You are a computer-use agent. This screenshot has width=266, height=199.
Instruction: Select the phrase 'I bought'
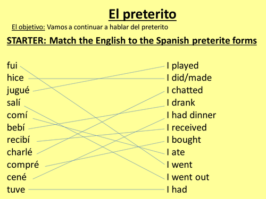pos(184,140)
